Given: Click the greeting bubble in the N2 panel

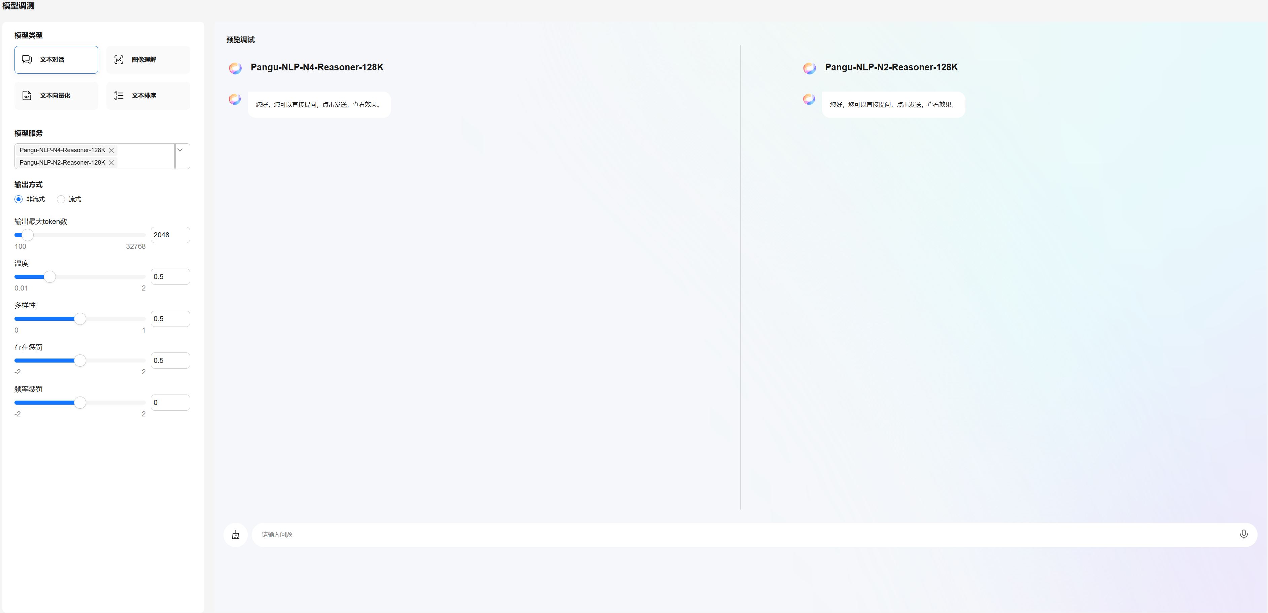Looking at the screenshot, I should point(893,104).
